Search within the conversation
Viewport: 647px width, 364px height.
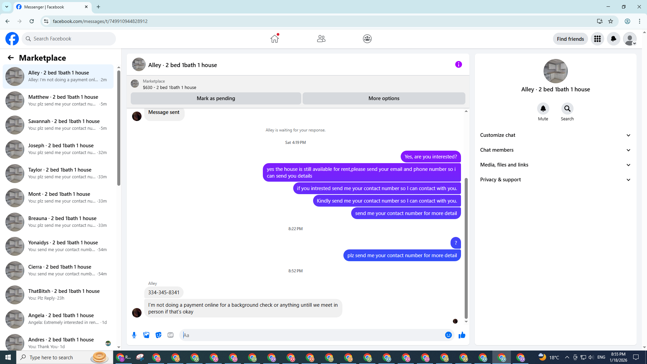[567, 109]
